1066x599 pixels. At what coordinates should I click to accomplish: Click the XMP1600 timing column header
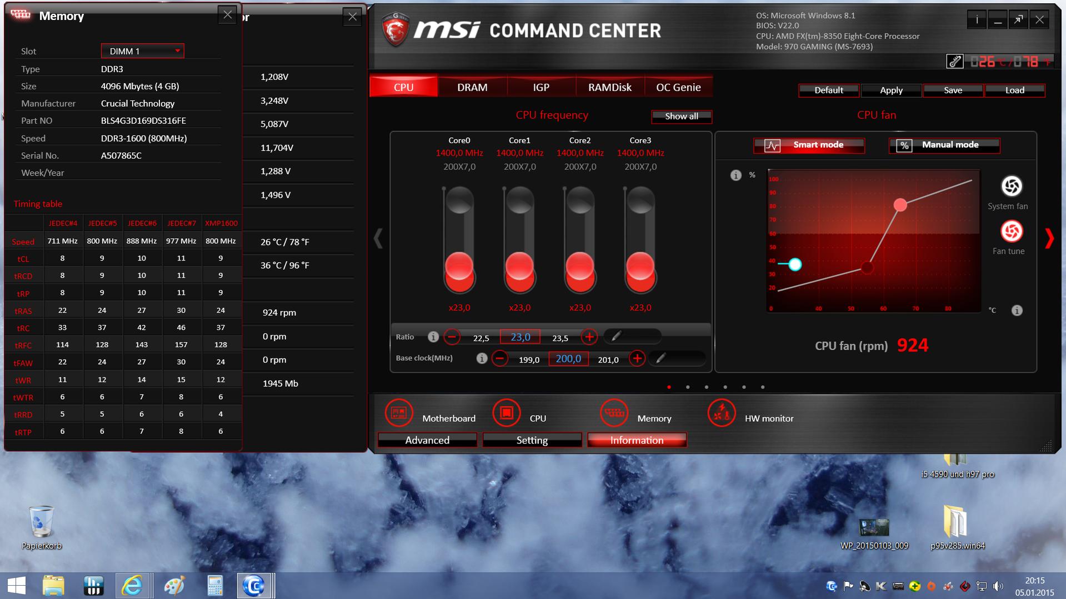(x=221, y=223)
